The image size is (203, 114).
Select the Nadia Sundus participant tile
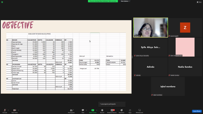[x=185, y=67]
